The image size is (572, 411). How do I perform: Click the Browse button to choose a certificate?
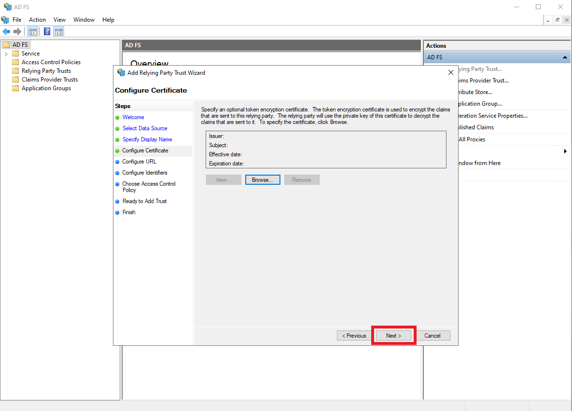click(263, 179)
